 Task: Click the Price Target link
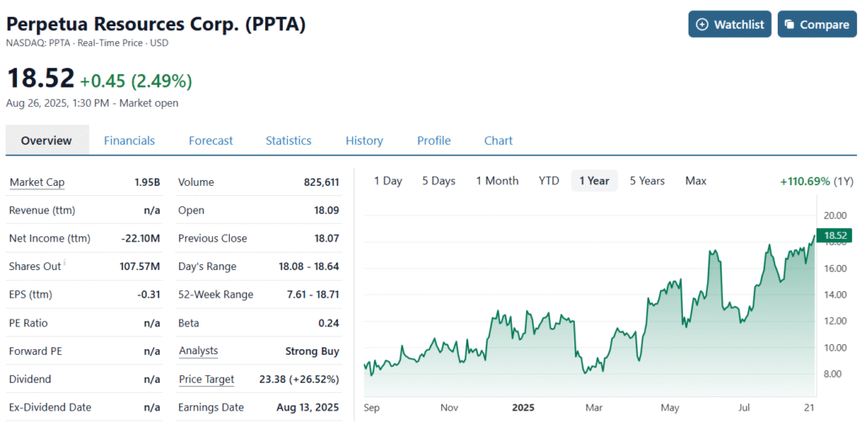click(206, 379)
